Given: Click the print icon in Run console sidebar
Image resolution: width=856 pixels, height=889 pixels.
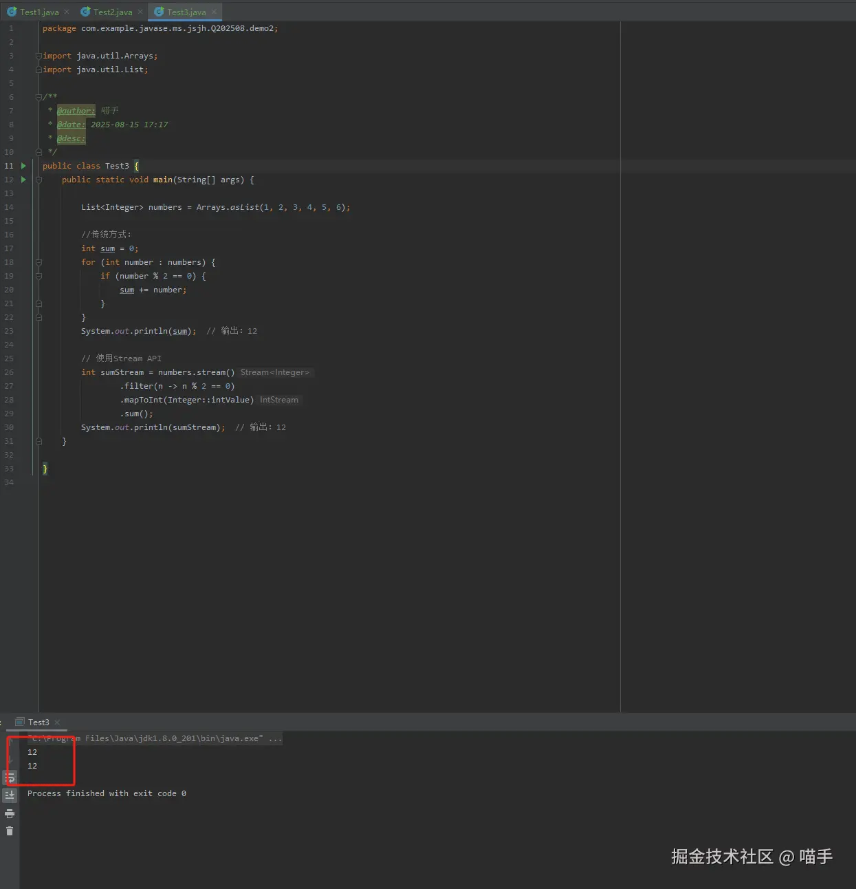Looking at the screenshot, I should [x=10, y=813].
